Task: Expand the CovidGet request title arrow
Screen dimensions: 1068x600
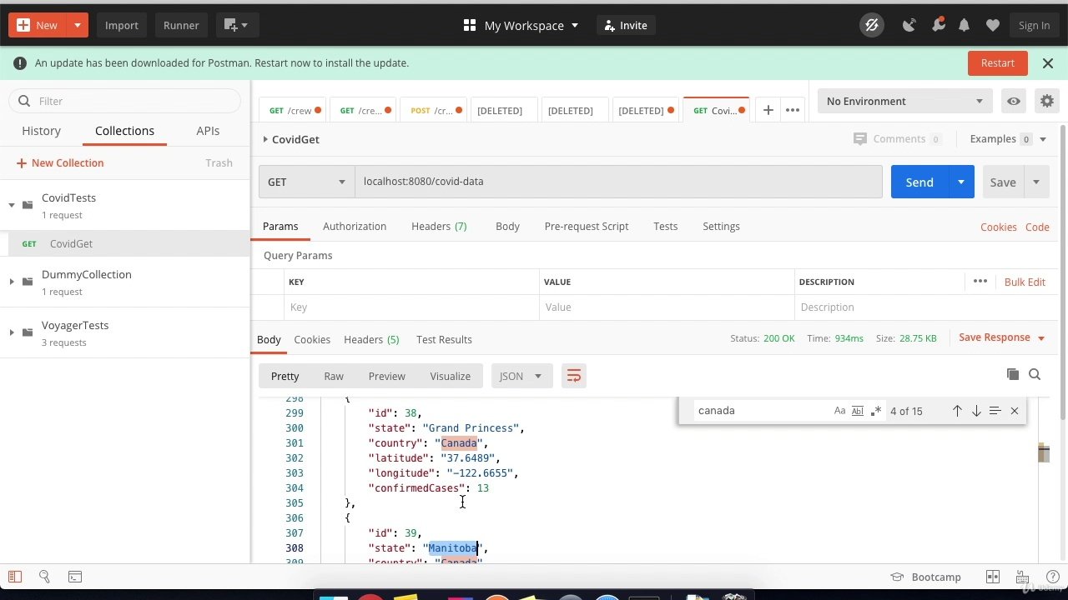Action: point(265,139)
